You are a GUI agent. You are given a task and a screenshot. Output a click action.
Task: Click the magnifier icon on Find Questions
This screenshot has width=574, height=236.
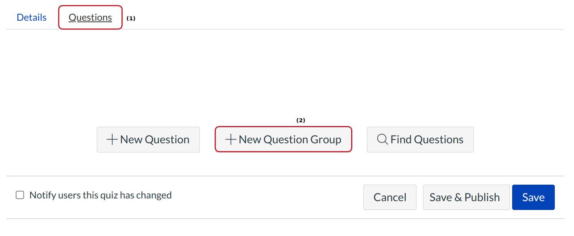click(x=382, y=139)
